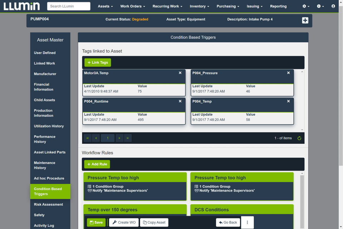Open Maintenance History section
Image resolution: width=343 pixels, height=229 pixels.
click(50, 165)
